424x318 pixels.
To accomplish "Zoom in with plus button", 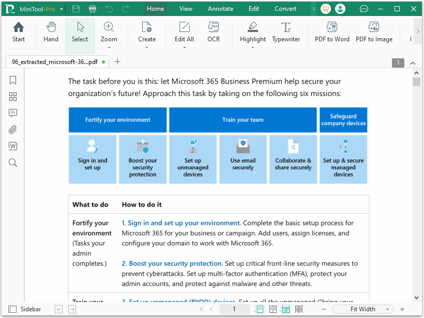I will (x=402, y=309).
